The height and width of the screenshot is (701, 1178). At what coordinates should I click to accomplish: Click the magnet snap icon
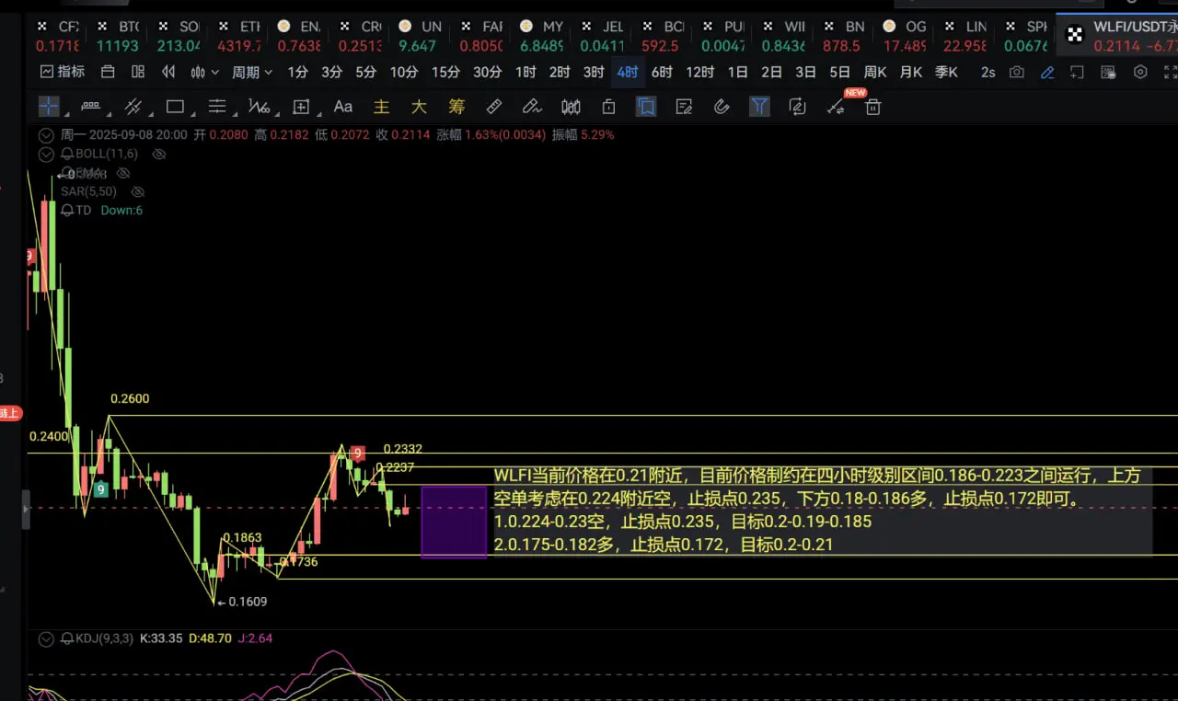(x=722, y=107)
